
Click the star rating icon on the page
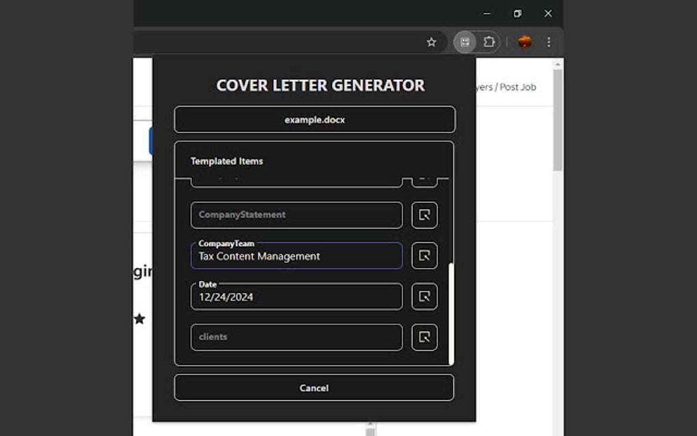click(x=139, y=319)
